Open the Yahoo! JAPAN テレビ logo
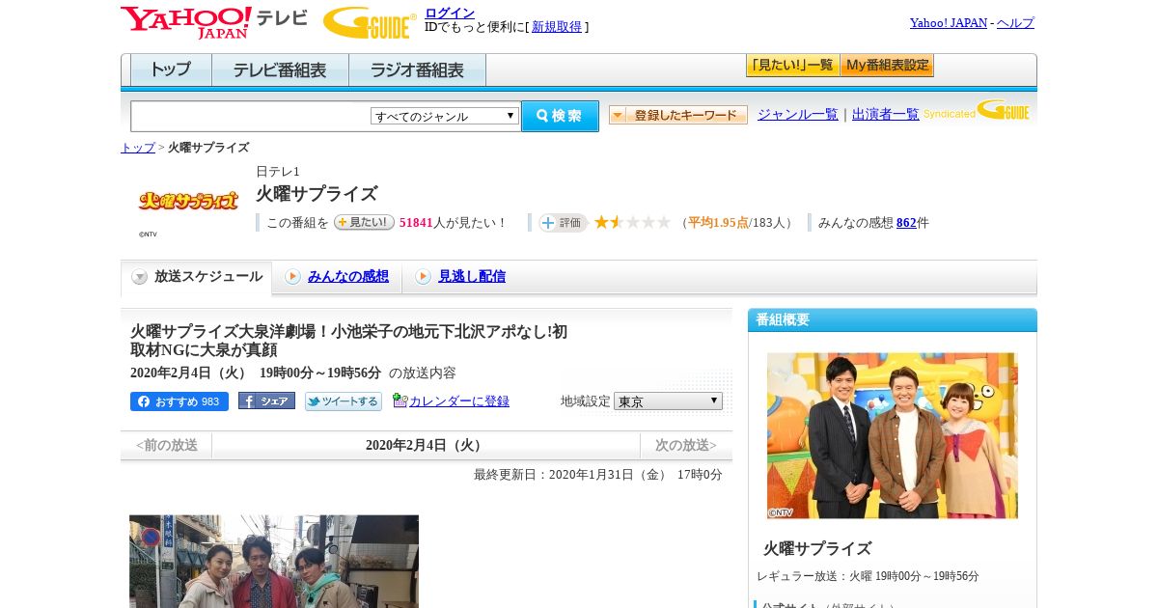 (x=214, y=22)
